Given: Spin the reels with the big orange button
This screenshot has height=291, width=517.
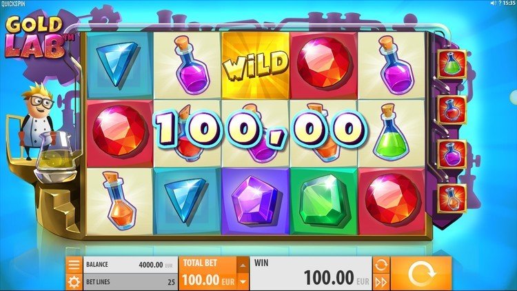Looking at the screenshot, I should [421, 274].
